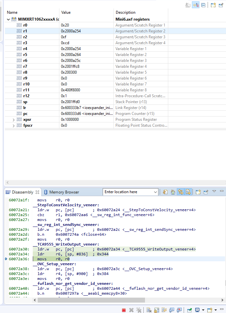Screen dimensions: 226x313
Task: Close the Disassembly tab
Action: coord(37,192)
